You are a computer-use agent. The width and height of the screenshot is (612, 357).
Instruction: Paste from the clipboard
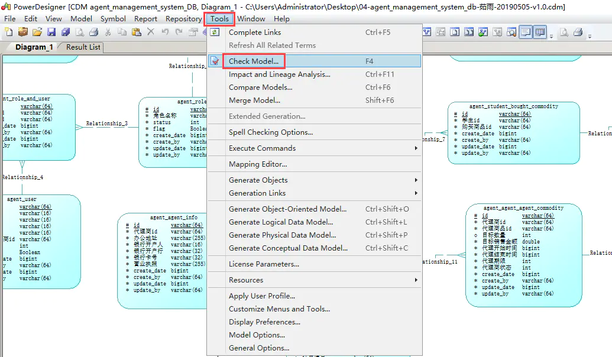point(135,32)
